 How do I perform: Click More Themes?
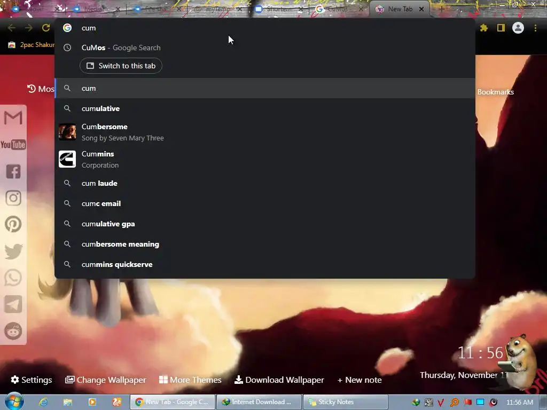click(x=190, y=380)
